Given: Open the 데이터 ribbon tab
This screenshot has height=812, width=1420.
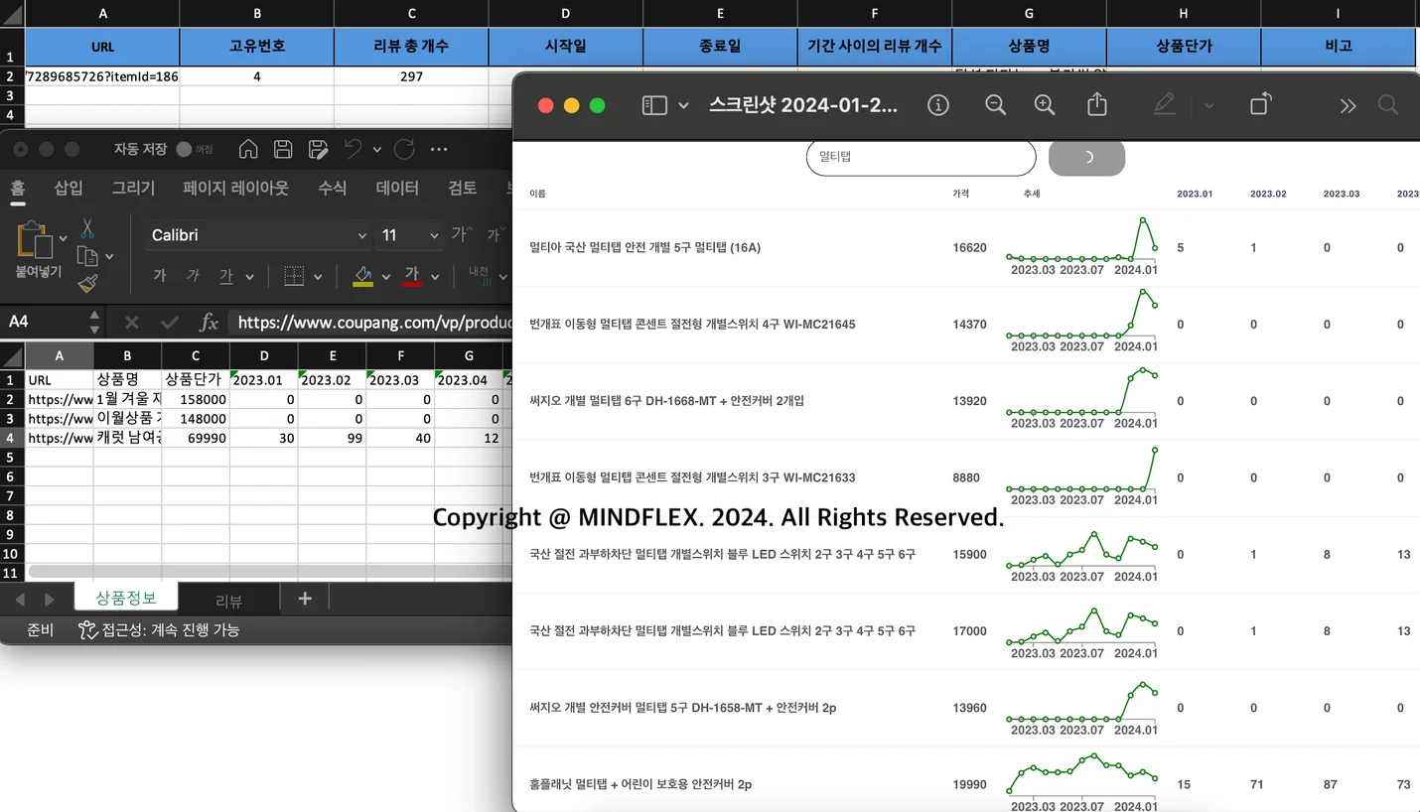Looking at the screenshot, I should (397, 188).
